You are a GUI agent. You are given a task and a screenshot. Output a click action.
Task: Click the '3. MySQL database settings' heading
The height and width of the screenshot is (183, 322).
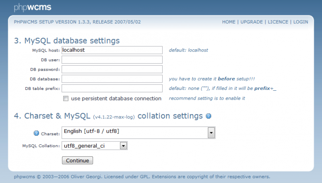coord(67,40)
